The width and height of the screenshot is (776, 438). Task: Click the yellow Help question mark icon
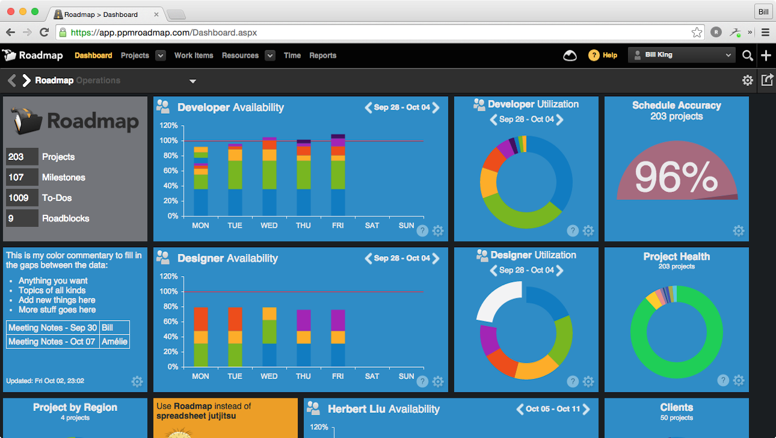[x=594, y=55]
